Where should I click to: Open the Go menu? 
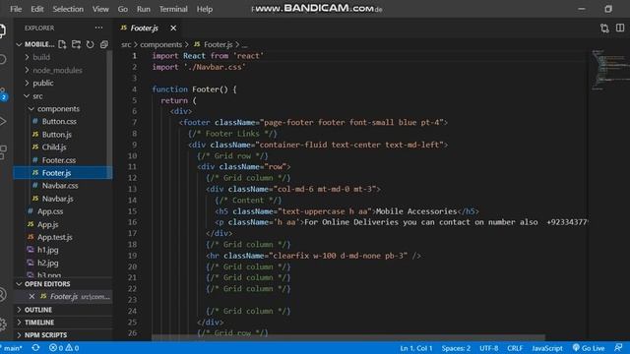click(122, 9)
